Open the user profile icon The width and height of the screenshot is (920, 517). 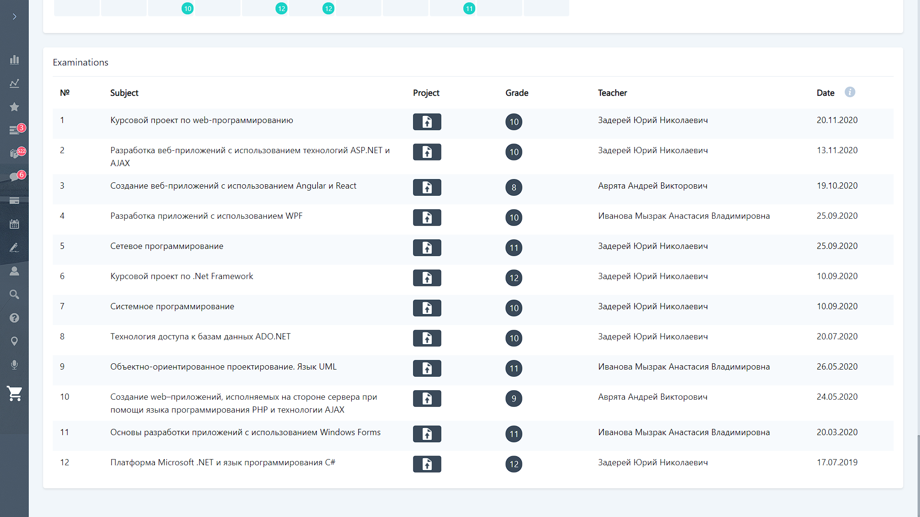(14, 271)
